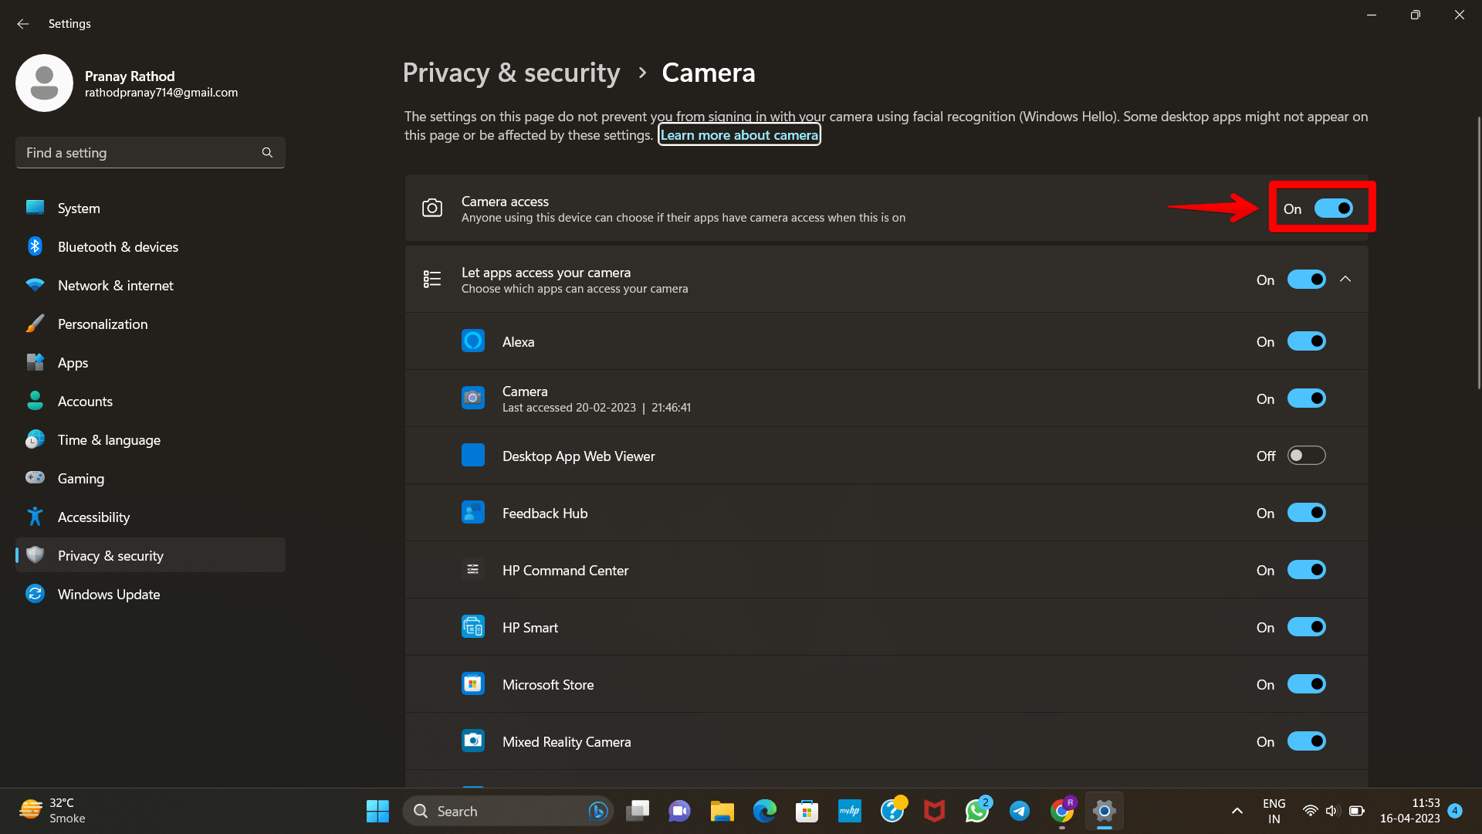The image size is (1482, 834).
Task: Turn off the Camera access toggle
Action: click(x=1333, y=208)
